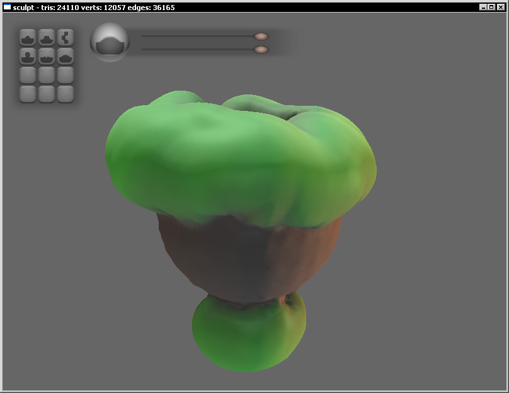
Task: Maximize the sculpt window
Action: (491, 7)
